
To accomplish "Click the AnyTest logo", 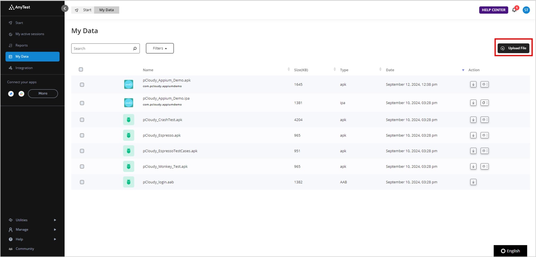I will 19,7.
